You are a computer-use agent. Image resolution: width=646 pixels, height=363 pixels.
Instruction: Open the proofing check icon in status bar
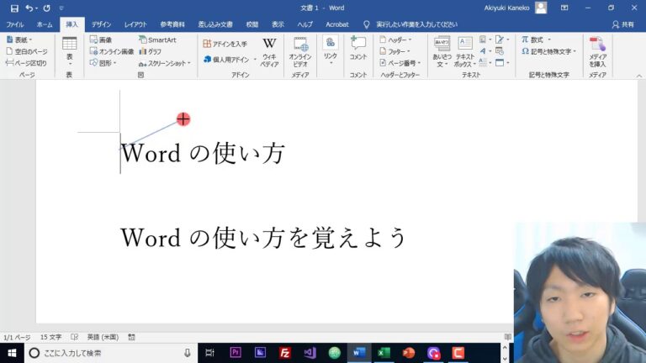[x=74, y=337]
